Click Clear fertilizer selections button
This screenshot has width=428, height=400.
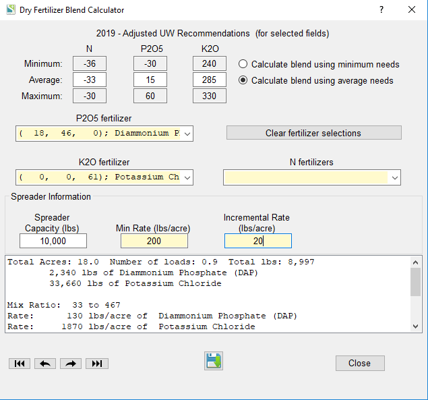tap(314, 133)
